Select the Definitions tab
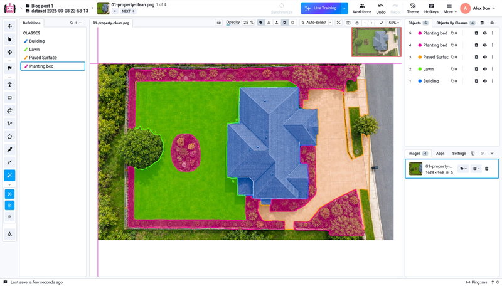This screenshot has height=286, width=502. coord(32,23)
